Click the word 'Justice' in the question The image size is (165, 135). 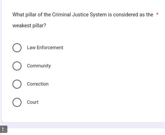click(80, 15)
